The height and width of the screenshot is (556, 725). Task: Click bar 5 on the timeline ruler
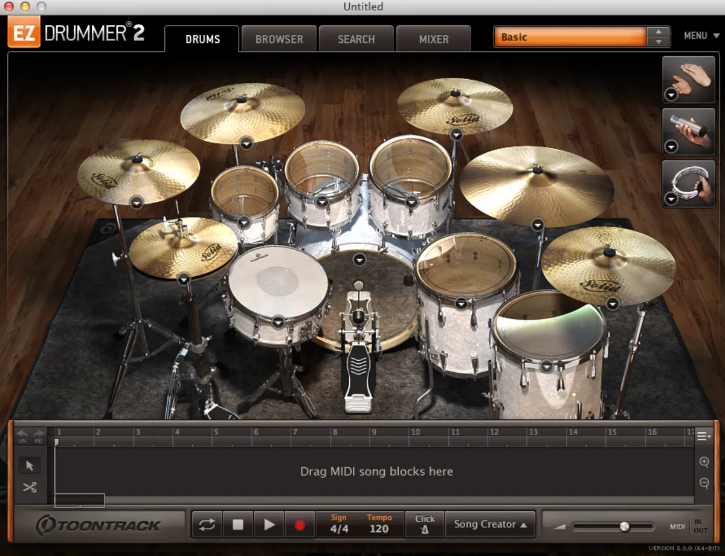pos(216,432)
